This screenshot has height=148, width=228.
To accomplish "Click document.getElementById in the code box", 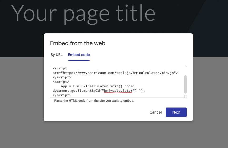I will click(x=76, y=91).
